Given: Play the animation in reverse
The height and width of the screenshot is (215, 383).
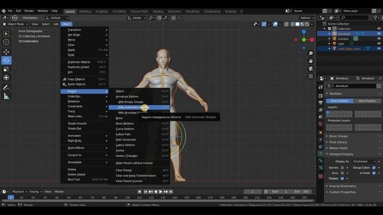Looking at the screenshot, I should pyautogui.click(x=156, y=192).
